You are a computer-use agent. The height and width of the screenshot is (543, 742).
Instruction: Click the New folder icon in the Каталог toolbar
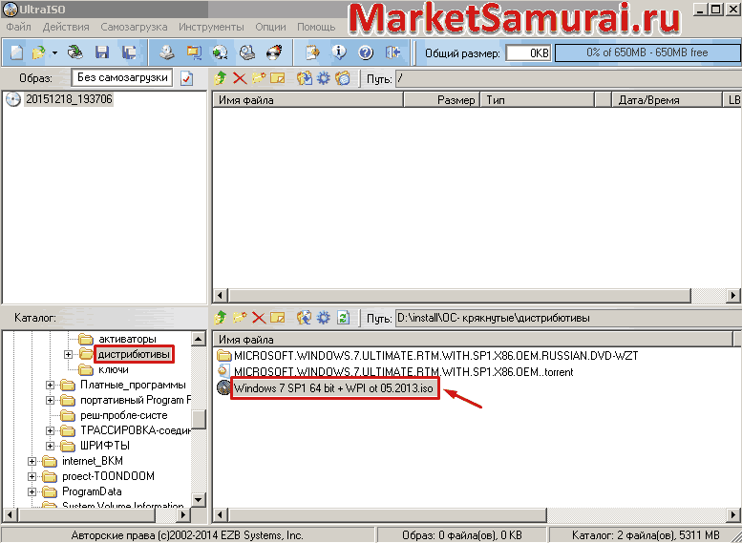240,317
